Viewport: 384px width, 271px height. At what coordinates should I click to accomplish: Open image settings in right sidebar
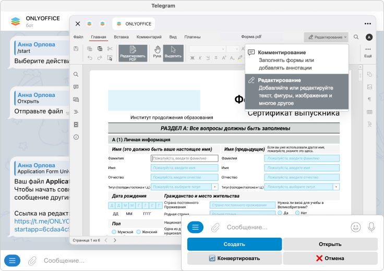369,87
